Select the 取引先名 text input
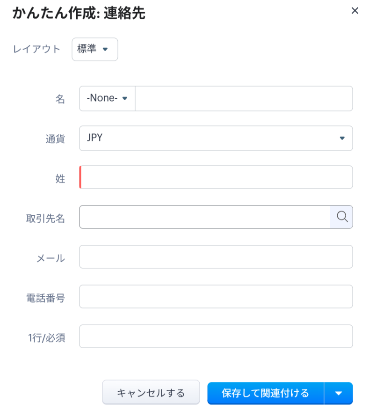This screenshot has height=410, width=369. [x=205, y=217]
